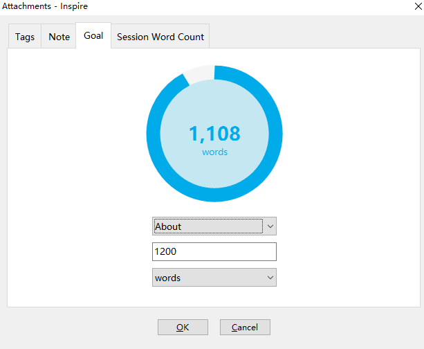Close the Attachments dialog window
Viewport: 424px width, 349px height.
pos(418,6)
